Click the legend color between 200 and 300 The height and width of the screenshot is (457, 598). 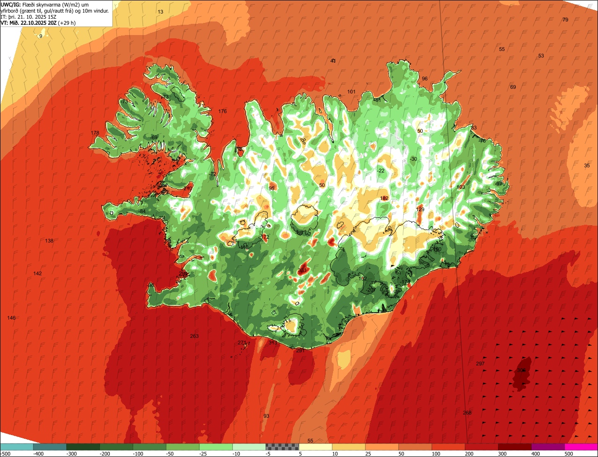pyautogui.click(x=481, y=447)
